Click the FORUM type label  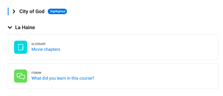pyautogui.click(x=36, y=73)
